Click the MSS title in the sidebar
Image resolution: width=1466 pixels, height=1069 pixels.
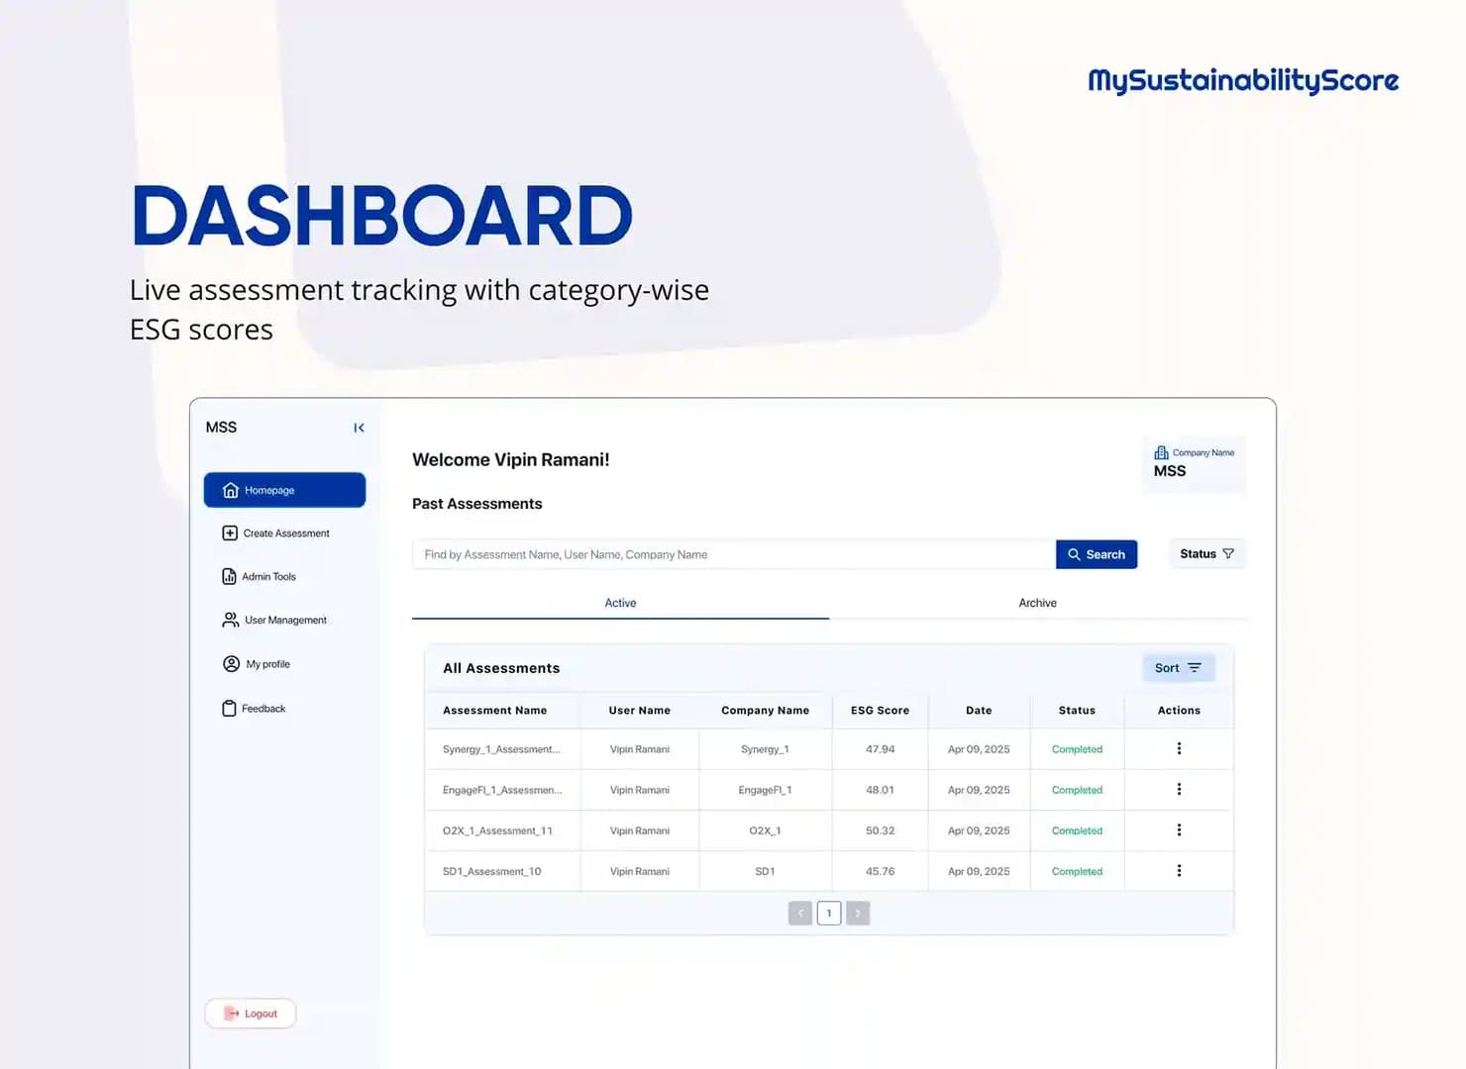coord(221,428)
